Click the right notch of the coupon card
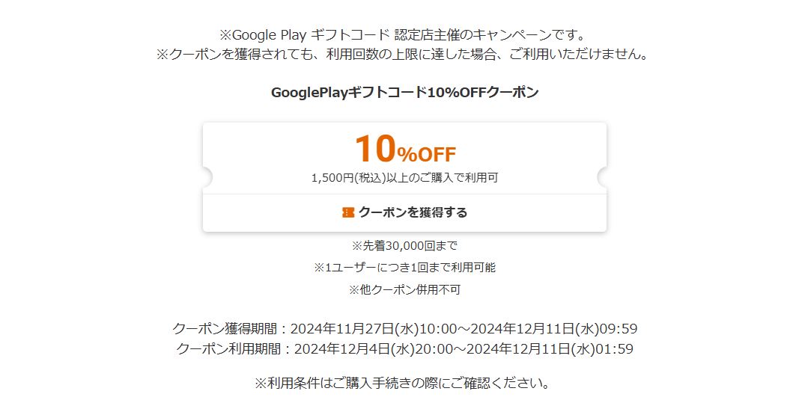 pyautogui.click(x=602, y=178)
